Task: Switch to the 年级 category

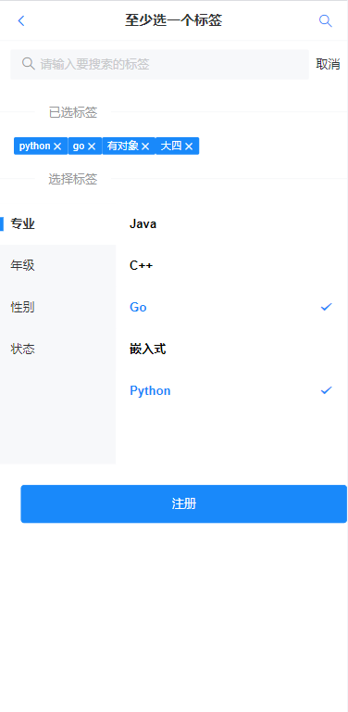Action: pos(58,266)
